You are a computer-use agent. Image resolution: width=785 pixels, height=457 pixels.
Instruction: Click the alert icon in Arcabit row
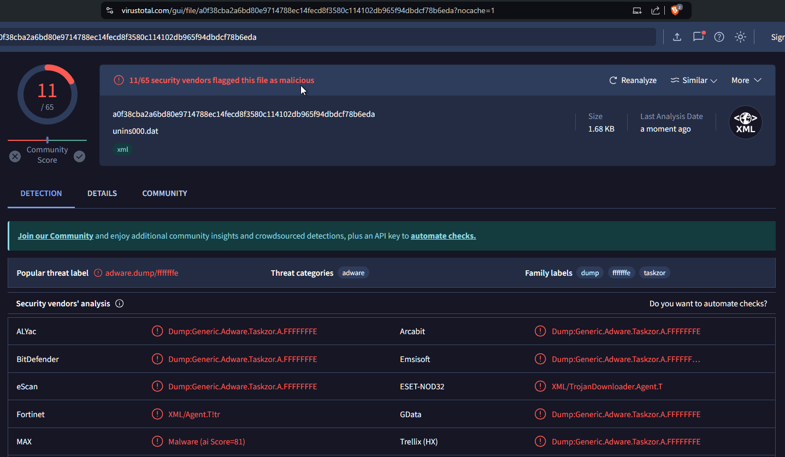tap(540, 331)
